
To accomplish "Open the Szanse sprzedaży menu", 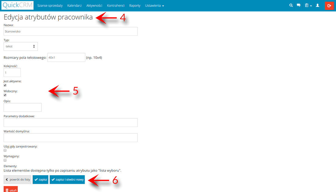I will pyautogui.click(x=50, y=6).
